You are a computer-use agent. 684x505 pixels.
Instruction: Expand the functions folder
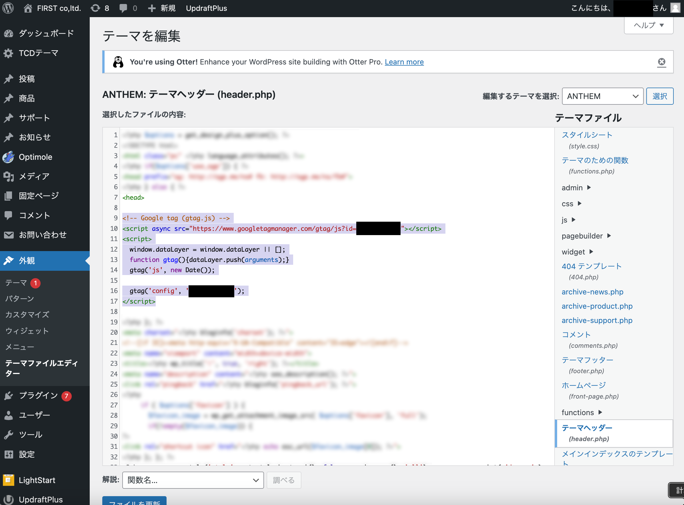pos(582,413)
